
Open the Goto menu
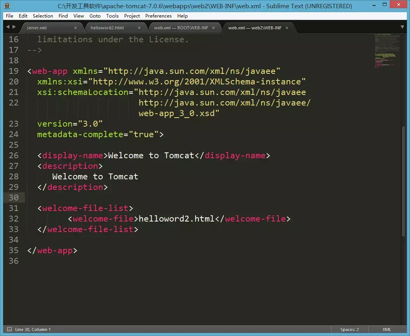95,16
